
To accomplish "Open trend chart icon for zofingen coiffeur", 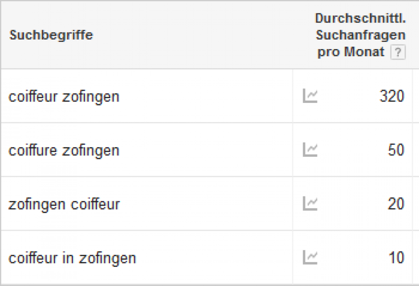I will point(310,204).
